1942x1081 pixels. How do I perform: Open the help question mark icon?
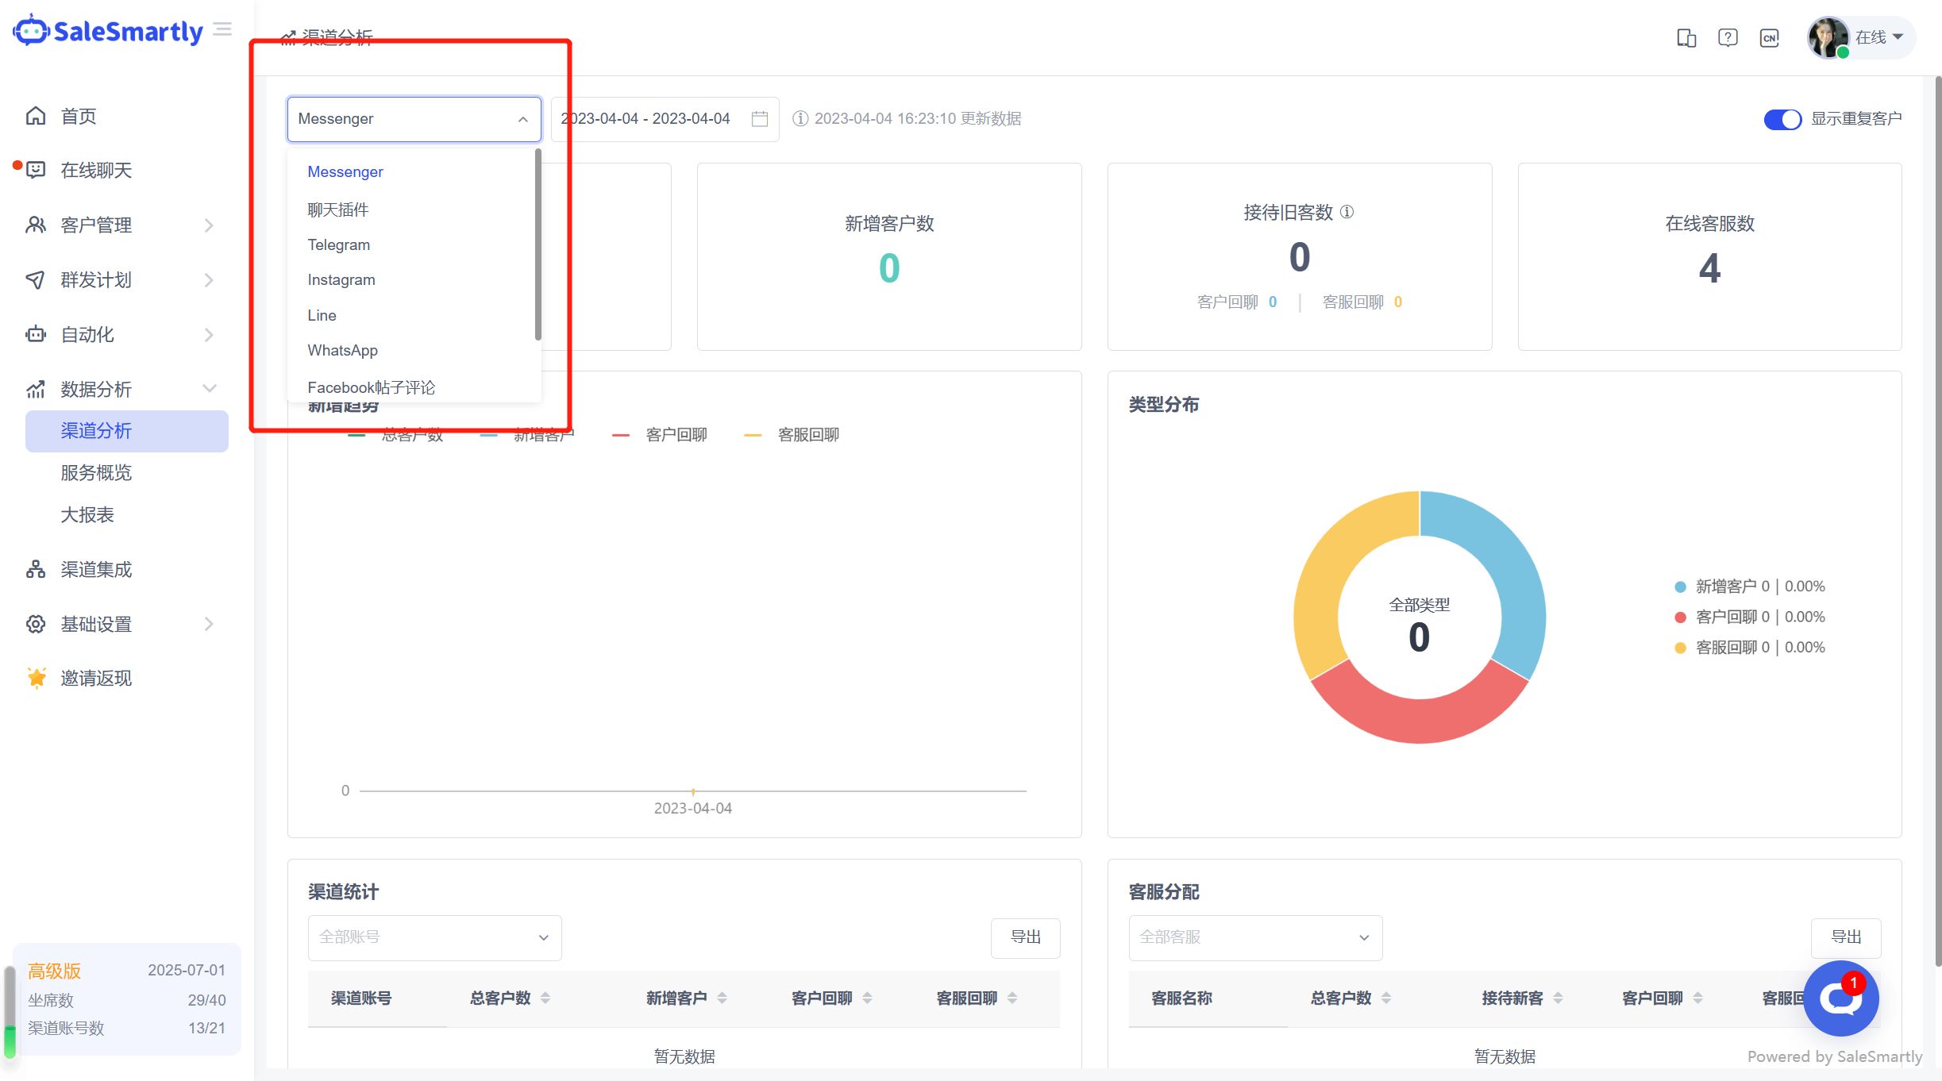(1728, 37)
